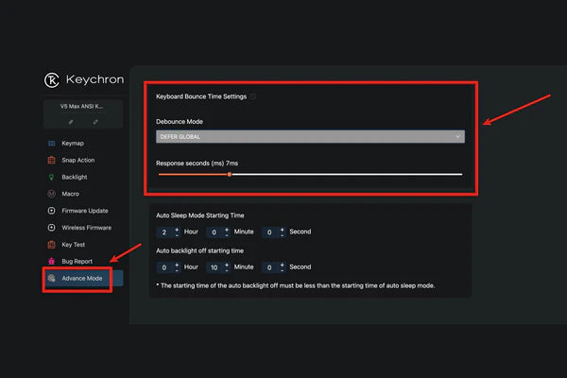
Task: Open Key Test from sidebar
Action: [x=74, y=245]
